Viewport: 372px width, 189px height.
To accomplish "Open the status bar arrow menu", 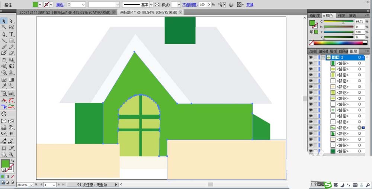I will pyautogui.click(x=116, y=185).
